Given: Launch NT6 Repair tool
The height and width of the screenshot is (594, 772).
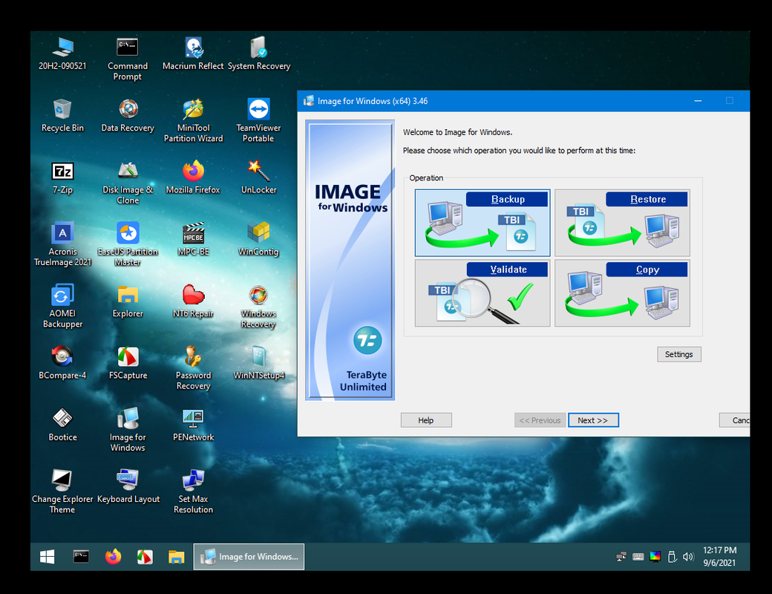Looking at the screenshot, I should pos(193,301).
